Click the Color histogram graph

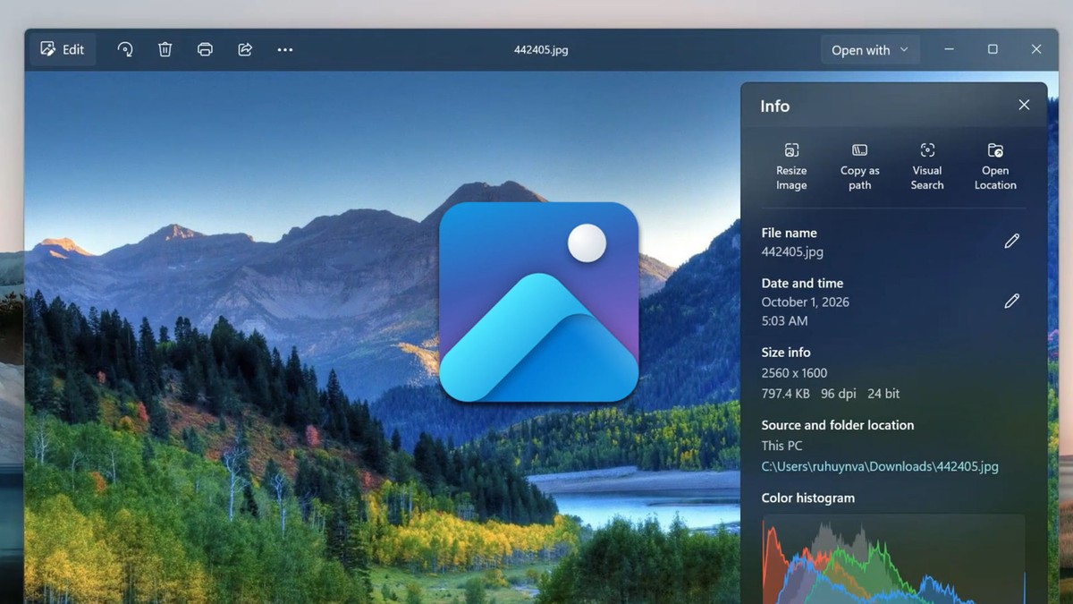[893, 558]
